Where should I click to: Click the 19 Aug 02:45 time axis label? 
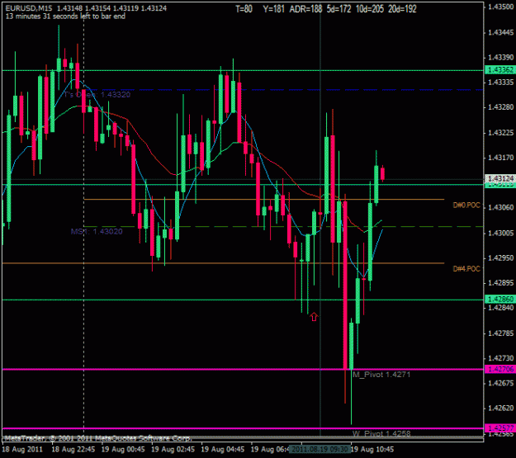[173, 449]
